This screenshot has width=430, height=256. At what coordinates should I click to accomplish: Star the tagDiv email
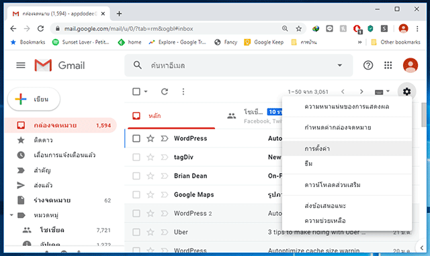click(x=150, y=157)
